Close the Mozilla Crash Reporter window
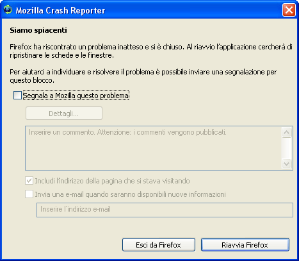 point(289,10)
